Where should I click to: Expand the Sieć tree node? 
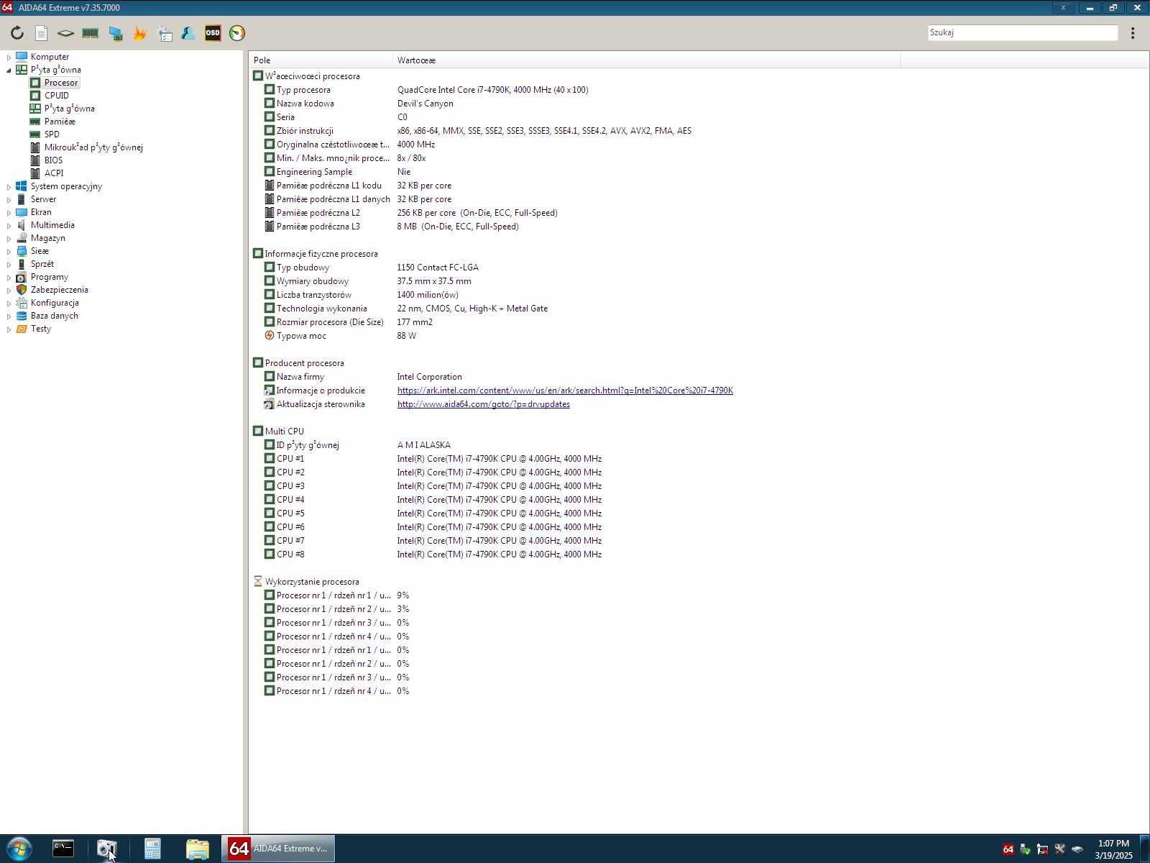(9, 251)
